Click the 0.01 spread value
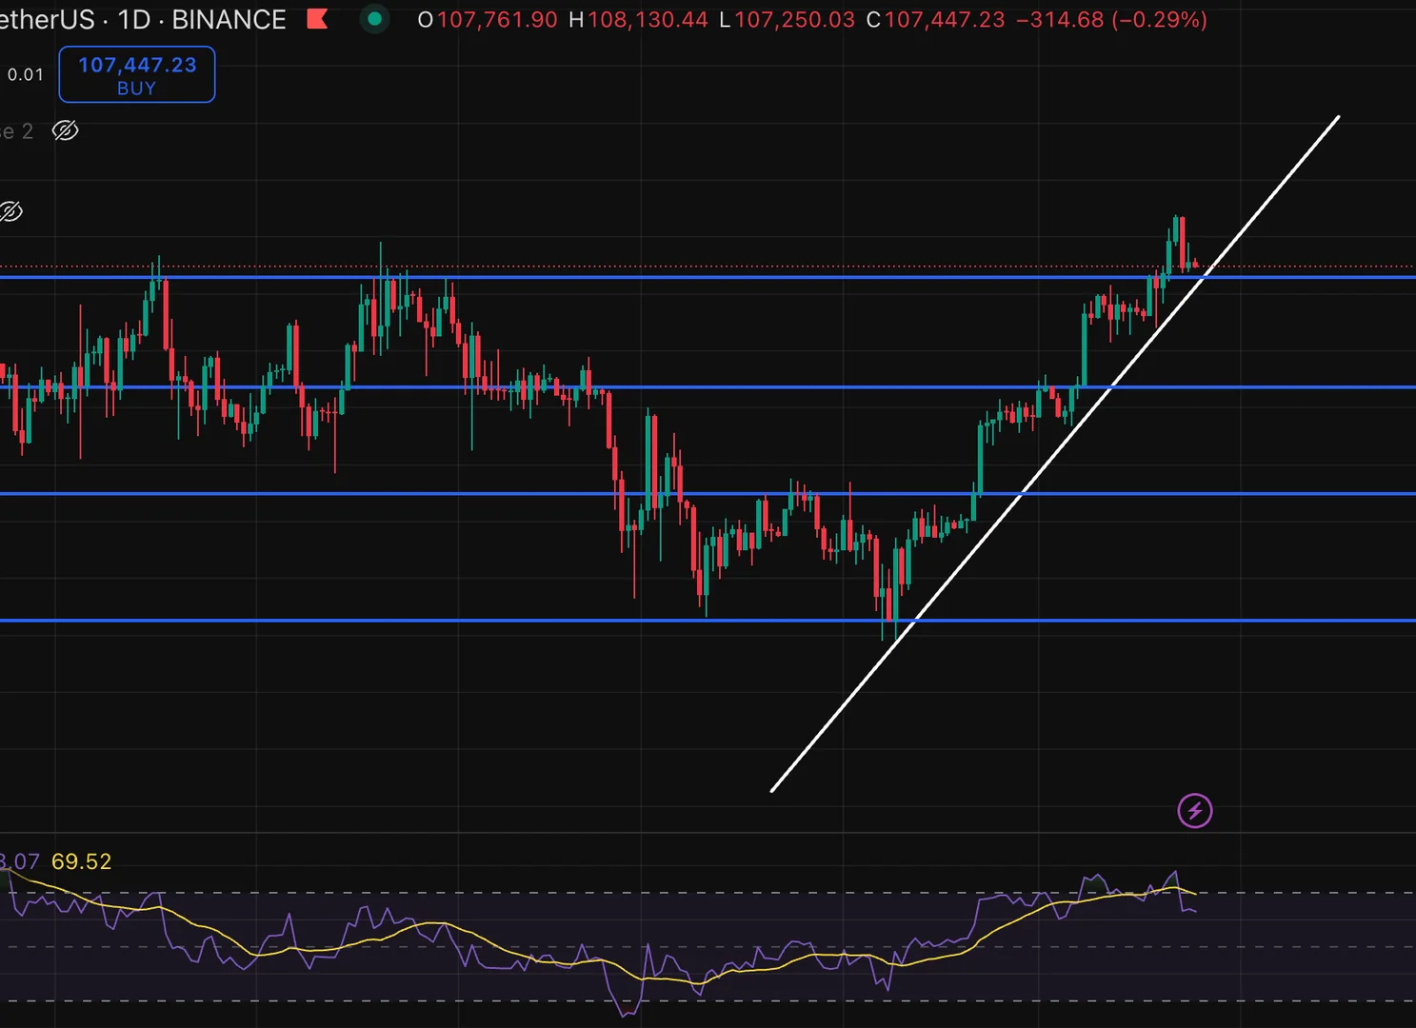This screenshot has height=1028, width=1416. [x=26, y=74]
